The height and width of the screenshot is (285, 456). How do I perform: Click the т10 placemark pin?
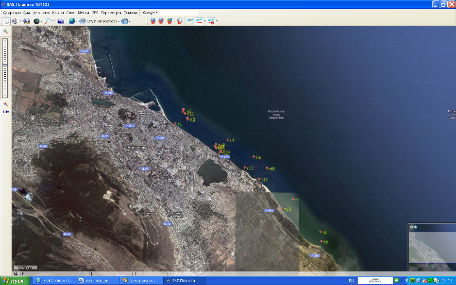pyautogui.click(x=282, y=209)
